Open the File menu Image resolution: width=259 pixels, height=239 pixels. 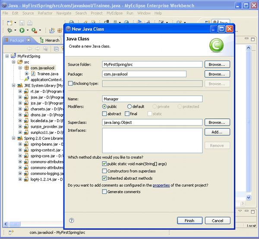click(x=6, y=13)
